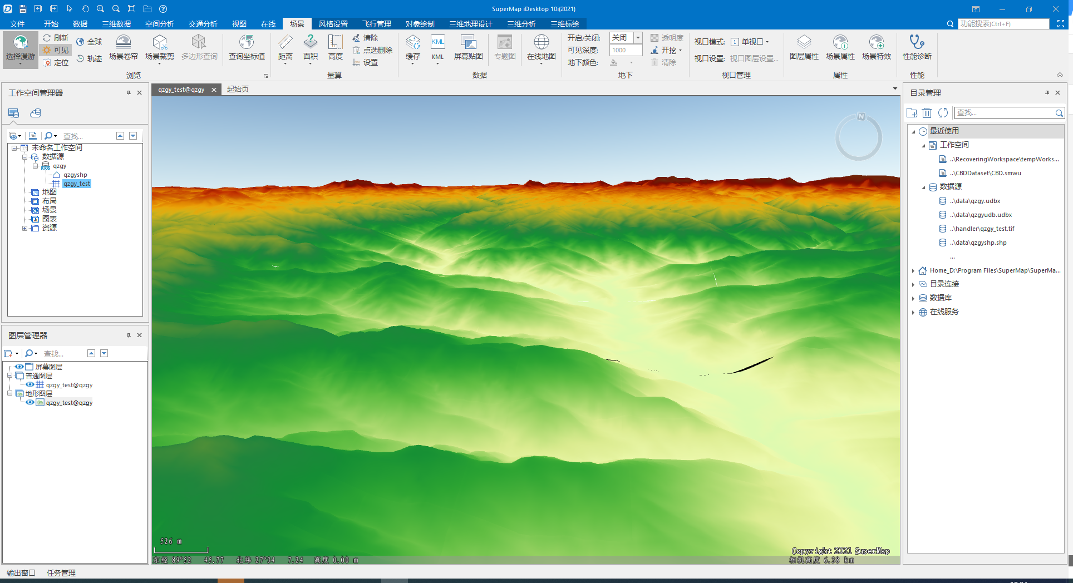Collapse the 地形图层 group
The height and width of the screenshot is (583, 1073).
pos(9,393)
